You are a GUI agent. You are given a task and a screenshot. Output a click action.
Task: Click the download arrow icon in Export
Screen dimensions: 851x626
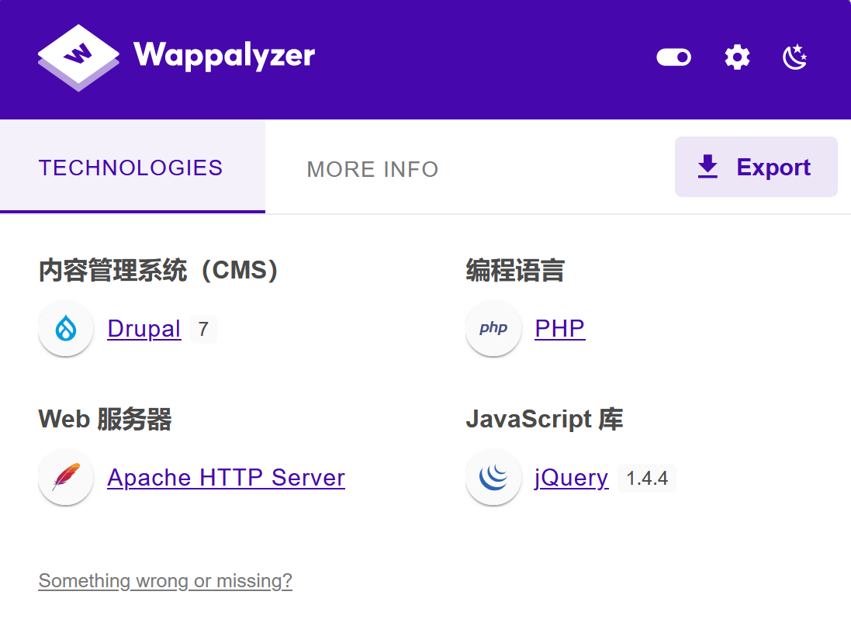pyautogui.click(x=707, y=167)
